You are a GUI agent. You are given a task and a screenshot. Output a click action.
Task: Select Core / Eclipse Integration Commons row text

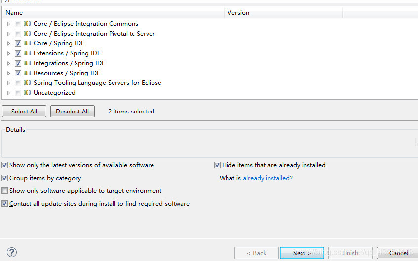tap(86, 24)
